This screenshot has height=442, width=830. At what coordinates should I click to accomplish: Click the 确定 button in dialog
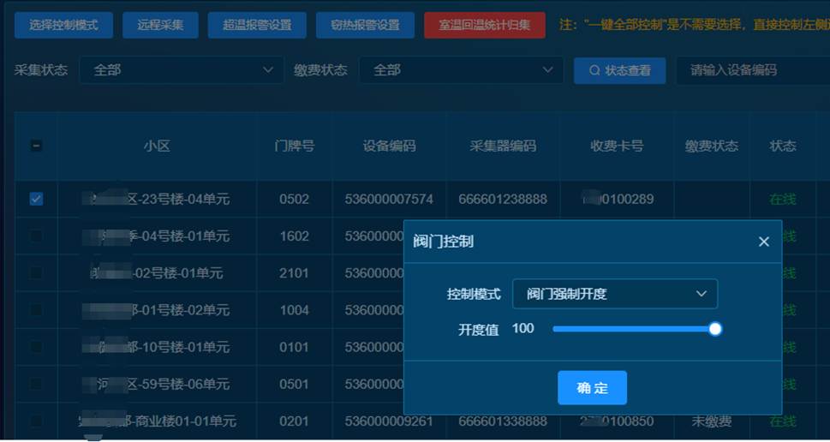(592, 388)
